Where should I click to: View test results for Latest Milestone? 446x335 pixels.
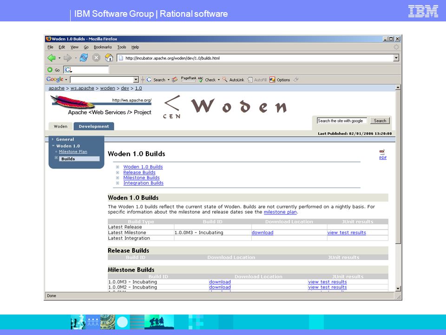(x=347, y=233)
